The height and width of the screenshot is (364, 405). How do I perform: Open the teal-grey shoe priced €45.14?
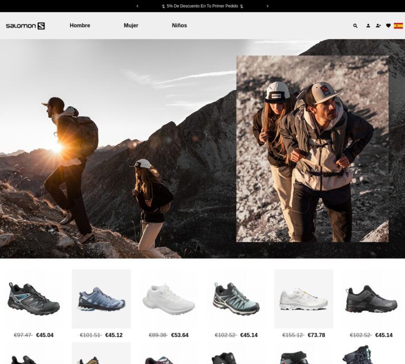(236, 299)
